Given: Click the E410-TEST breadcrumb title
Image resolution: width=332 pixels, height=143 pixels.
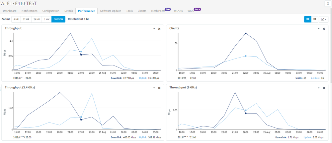Looking at the screenshot, I should click(x=26, y=4).
